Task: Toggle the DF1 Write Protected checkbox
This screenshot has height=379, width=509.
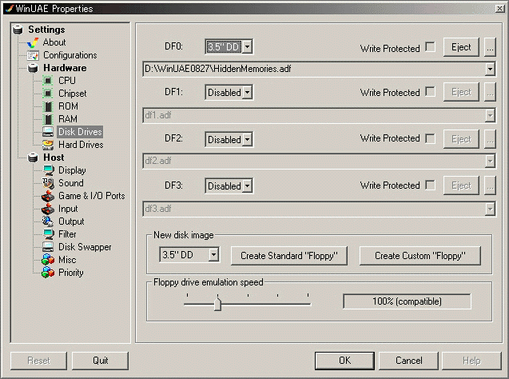Action: click(430, 92)
